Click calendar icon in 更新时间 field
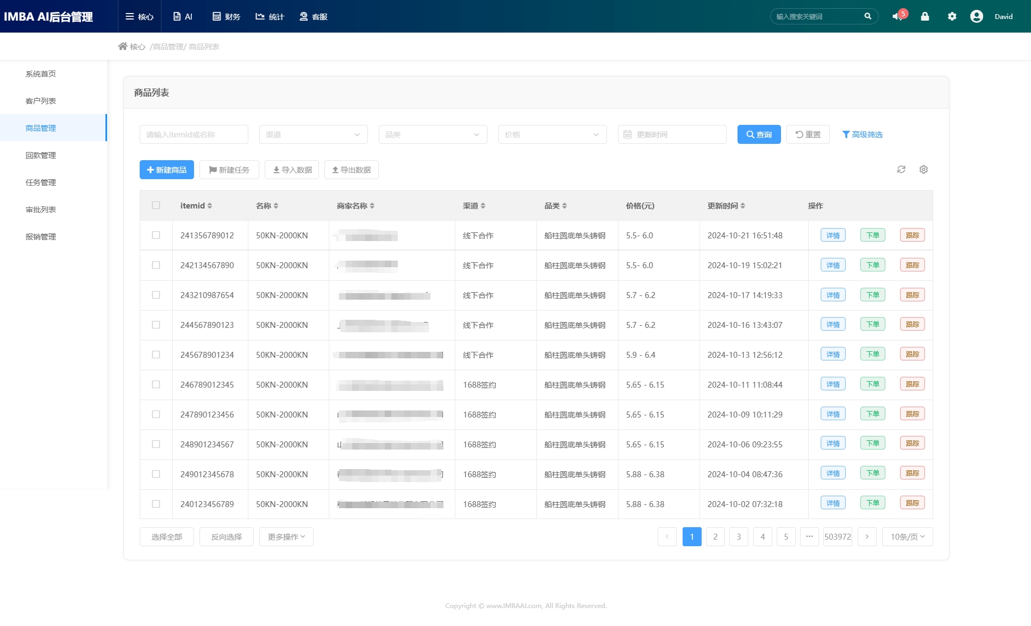The image size is (1031, 626). coord(627,134)
